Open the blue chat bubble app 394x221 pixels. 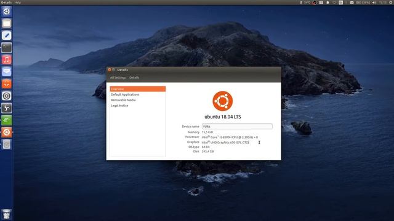[x=7, y=72]
